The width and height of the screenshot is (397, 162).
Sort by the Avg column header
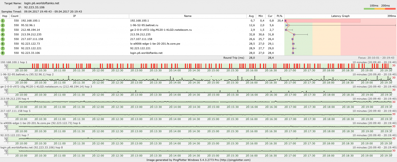click(x=251, y=16)
